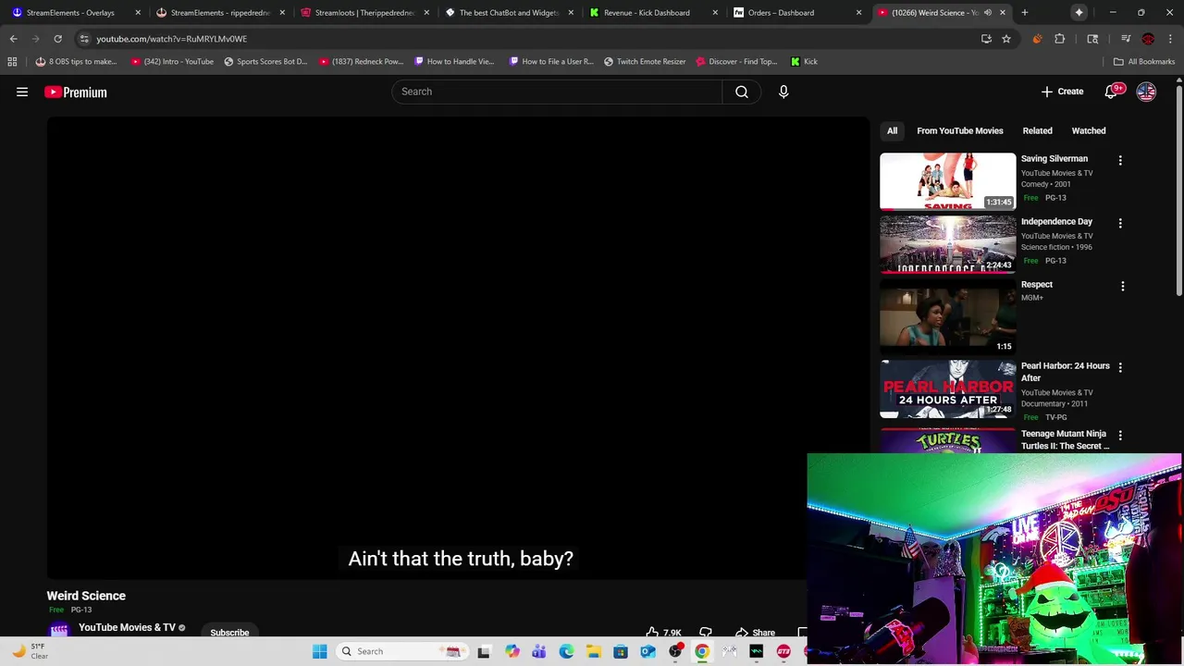This screenshot has width=1184, height=666.
Task: Open Chrome extensions puzzle icon
Action: click(x=1060, y=39)
